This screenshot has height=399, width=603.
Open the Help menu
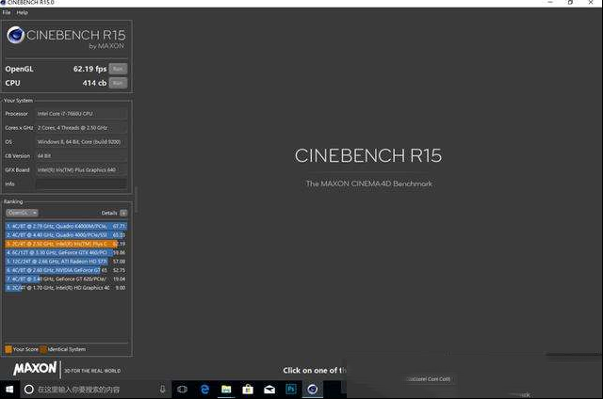(x=22, y=12)
